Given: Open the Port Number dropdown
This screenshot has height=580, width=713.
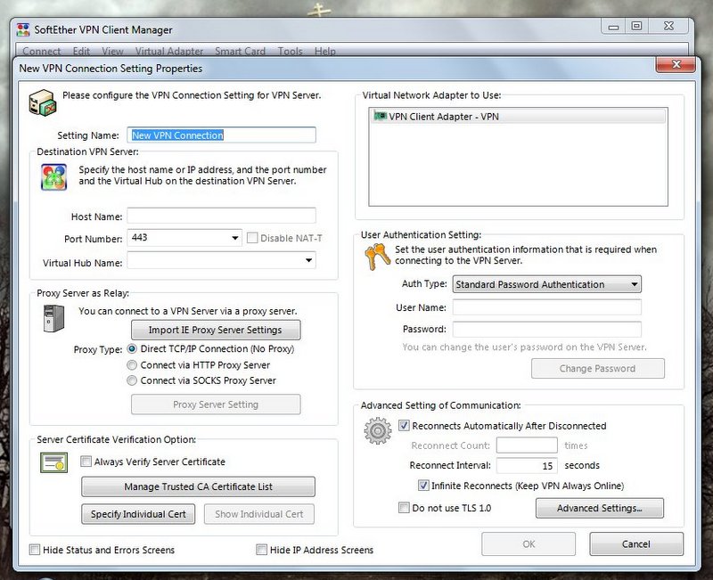Looking at the screenshot, I should point(235,238).
